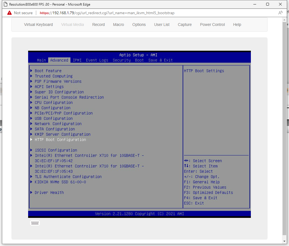Image resolution: width=289 pixels, height=246 pixels.
Task: Expand the PCIe/PCI/PnP Configuration arrow
Action: pyautogui.click(x=31, y=113)
